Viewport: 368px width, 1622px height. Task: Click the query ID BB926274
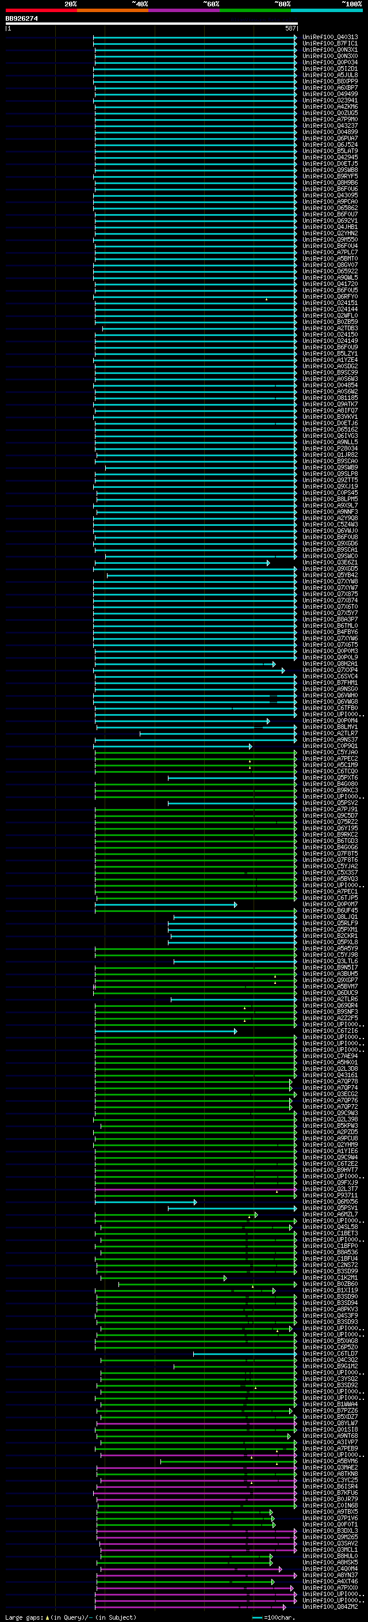click(21, 19)
